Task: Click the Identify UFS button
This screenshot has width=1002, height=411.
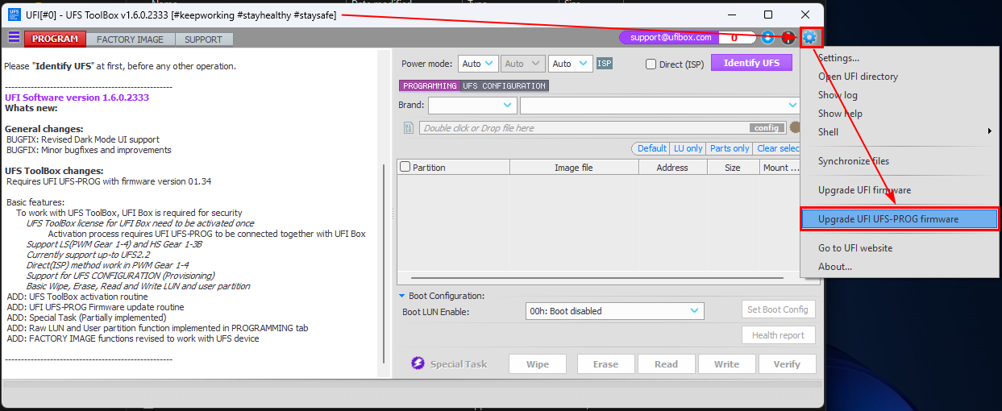Action: point(751,63)
